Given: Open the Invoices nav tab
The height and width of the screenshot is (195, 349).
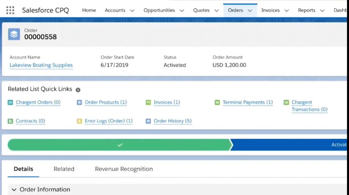Looking at the screenshot, I should click(x=270, y=10).
